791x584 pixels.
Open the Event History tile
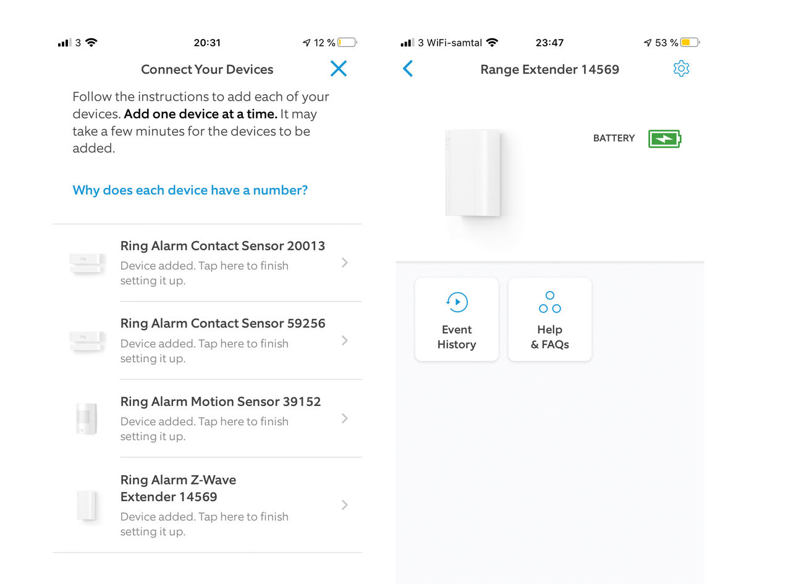point(457,320)
